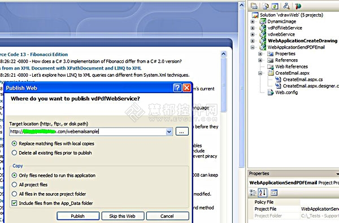Click the CreateEmail.aspx file icon
This screenshot has width=339, height=223.
(271, 73)
